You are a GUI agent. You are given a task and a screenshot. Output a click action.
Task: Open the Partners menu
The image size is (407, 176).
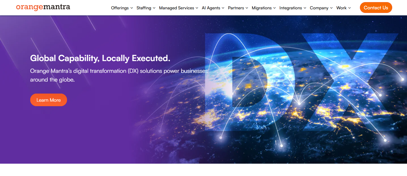point(236,8)
